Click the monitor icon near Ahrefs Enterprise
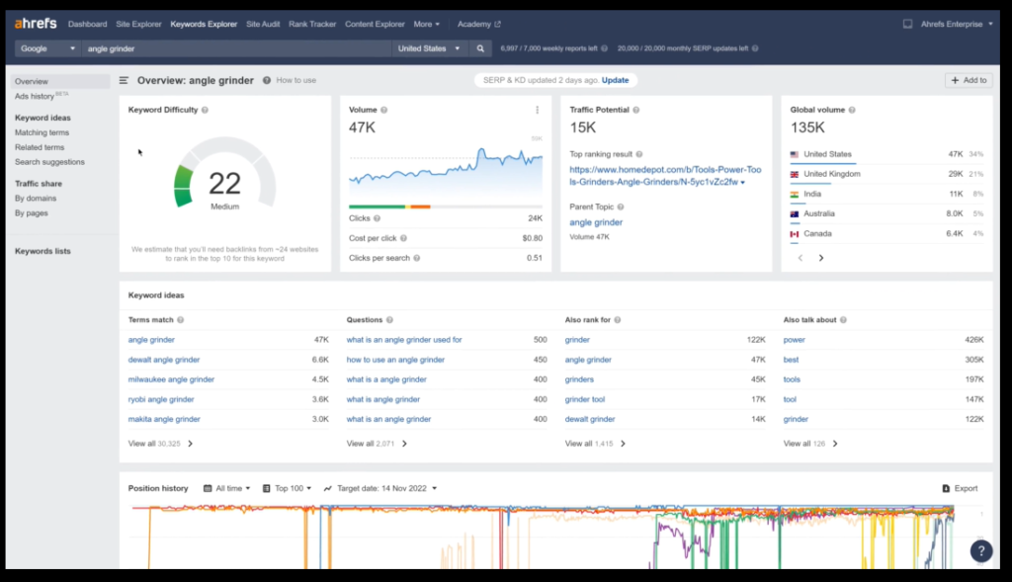The width and height of the screenshot is (1012, 582). (x=907, y=24)
